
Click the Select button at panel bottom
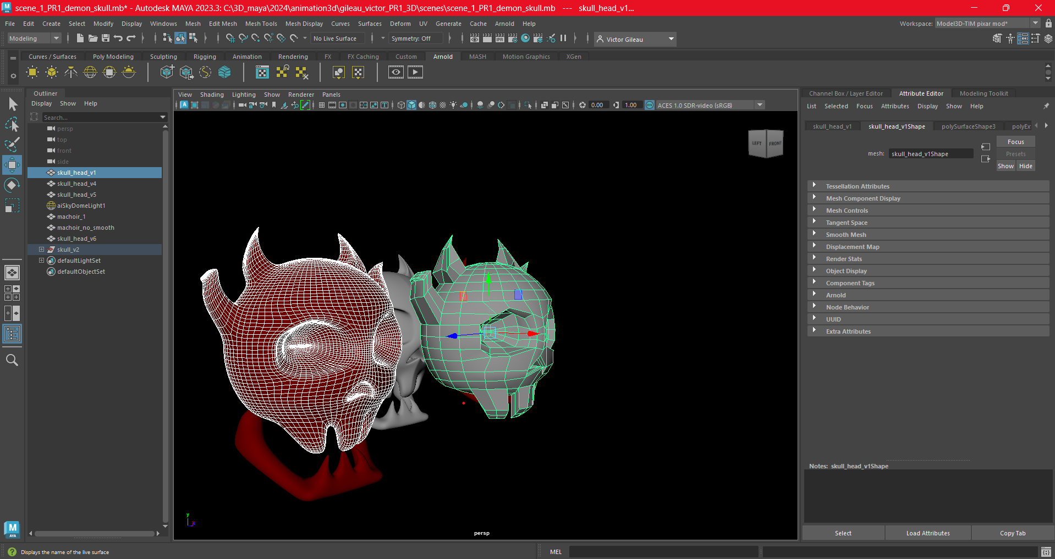843,533
